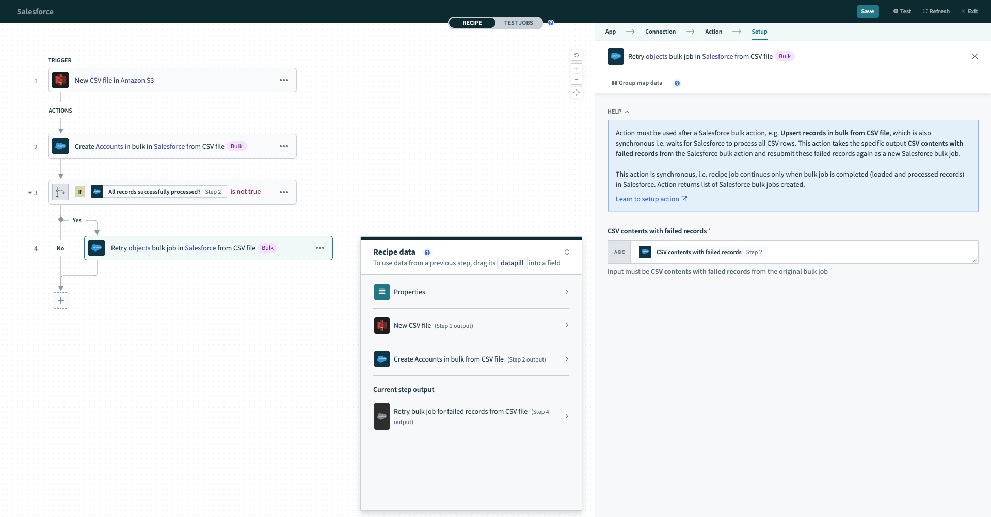Click the Action step in the setup breadcrumb
This screenshot has height=517, width=991.
(x=714, y=32)
